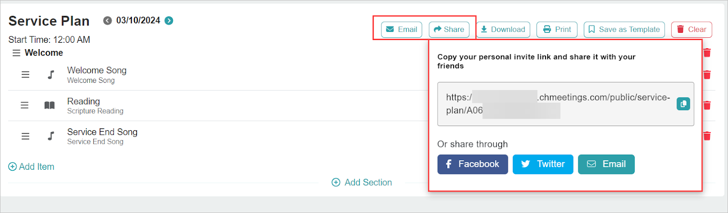Share via Email in popup
728x213 pixels.
(x=606, y=164)
